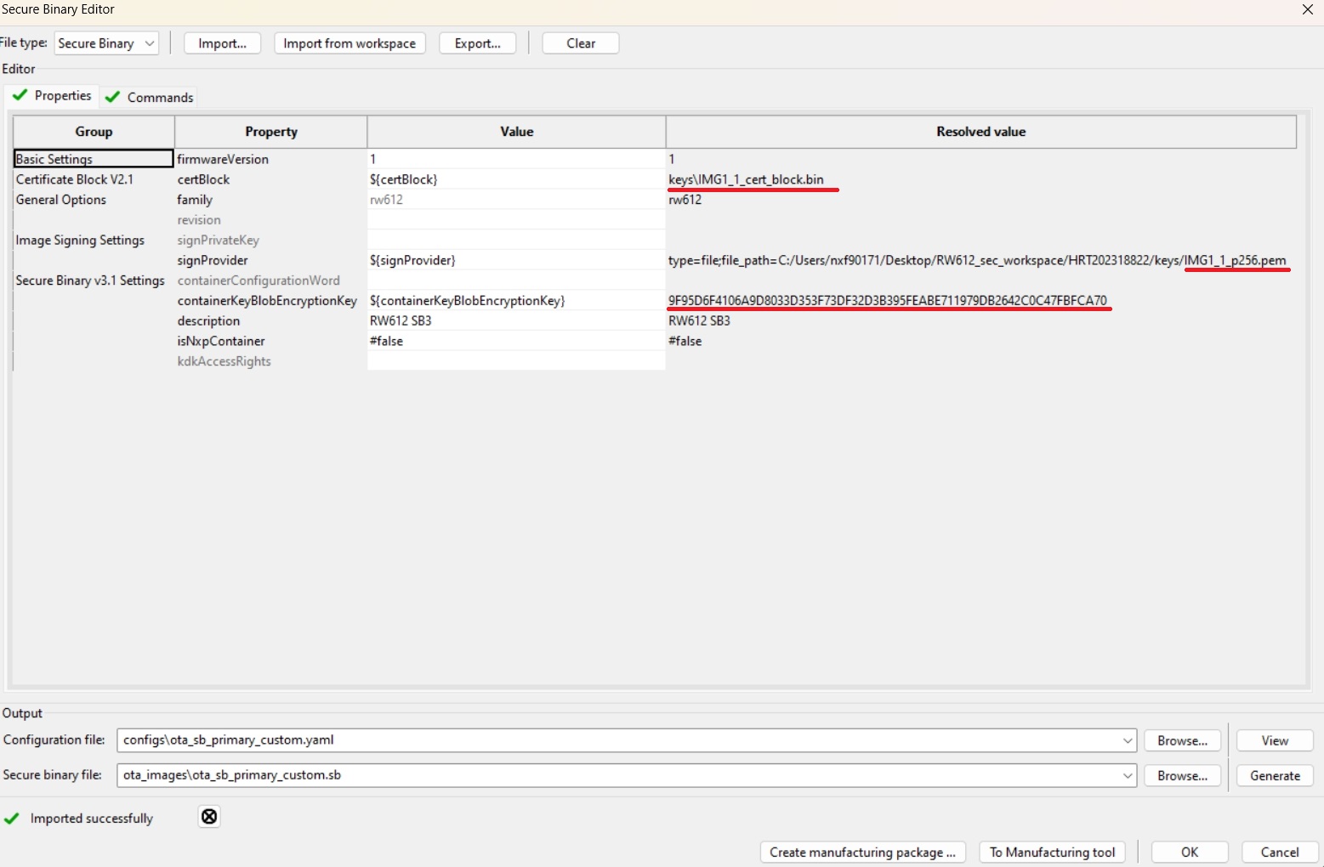
Task: Click the Export... button
Action: 478,43
